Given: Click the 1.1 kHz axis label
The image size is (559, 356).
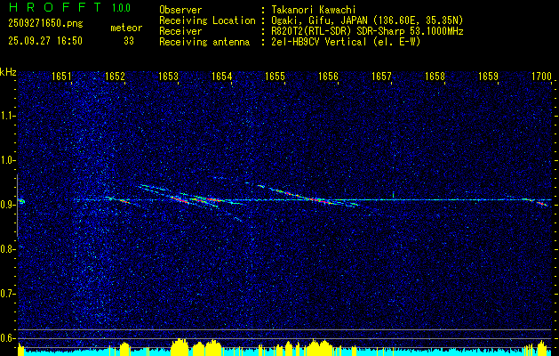Looking at the screenshot, I should 8,116.
